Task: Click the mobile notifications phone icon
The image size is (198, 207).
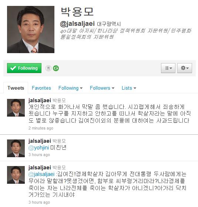Action: (48, 68)
